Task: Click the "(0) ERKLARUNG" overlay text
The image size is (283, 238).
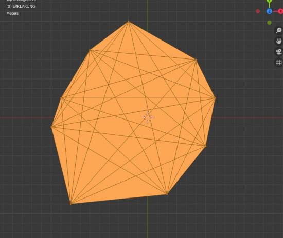Action: pos(21,6)
